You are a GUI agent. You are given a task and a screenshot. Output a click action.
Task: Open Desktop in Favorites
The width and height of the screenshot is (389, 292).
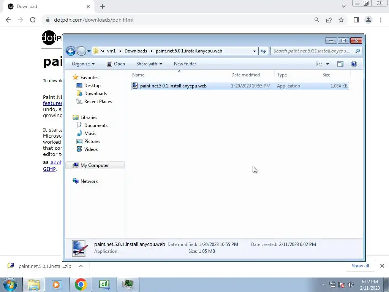(92, 86)
